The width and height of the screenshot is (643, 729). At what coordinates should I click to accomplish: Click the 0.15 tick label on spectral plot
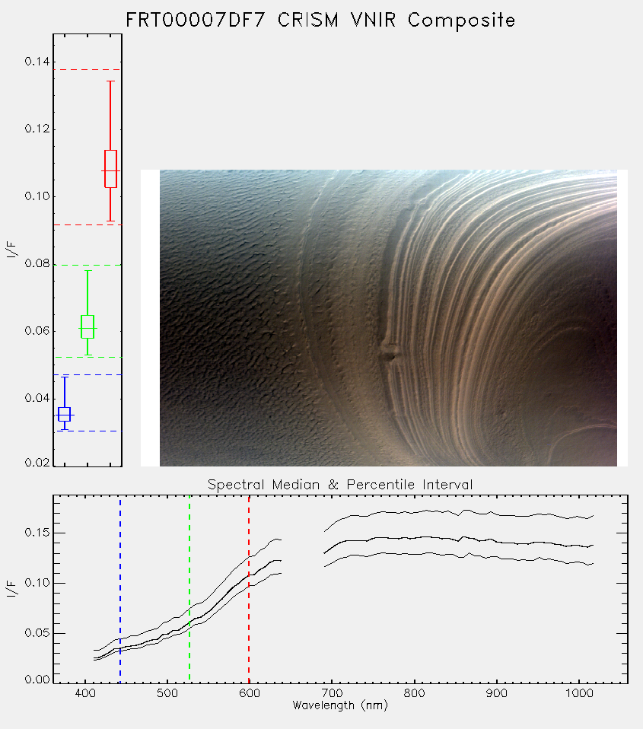click(x=37, y=533)
